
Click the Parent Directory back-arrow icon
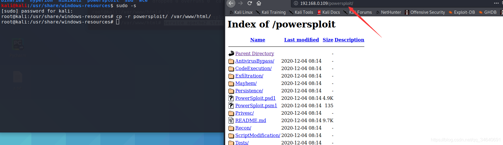[x=231, y=53]
